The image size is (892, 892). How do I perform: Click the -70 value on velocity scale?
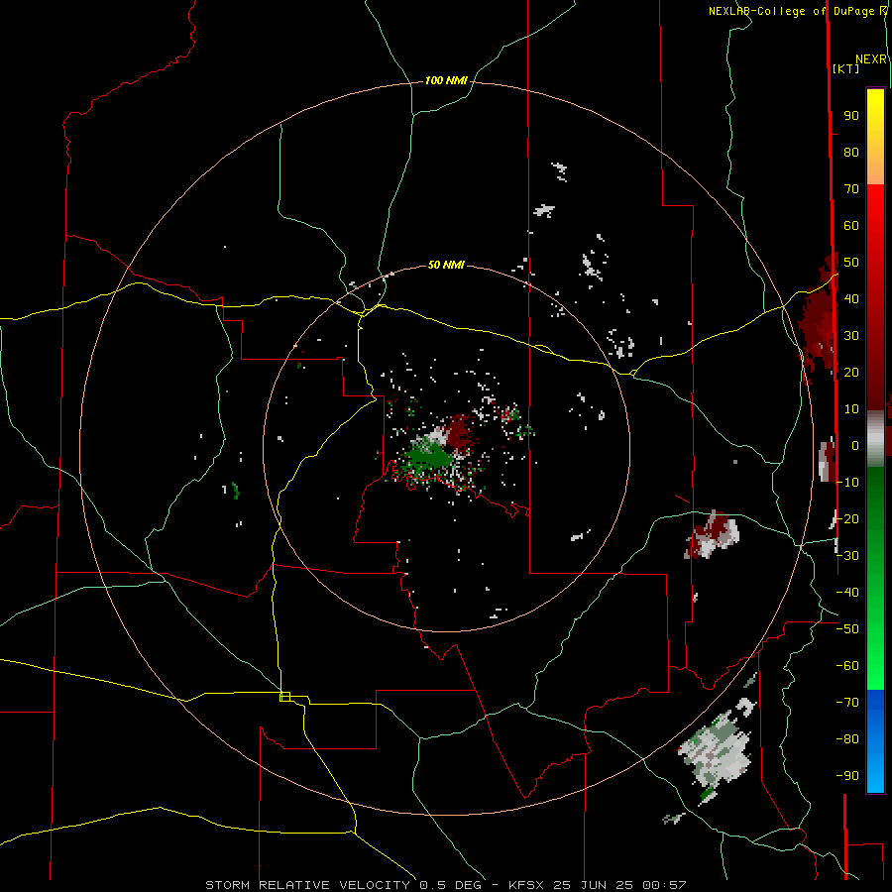click(x=847, y=702)
